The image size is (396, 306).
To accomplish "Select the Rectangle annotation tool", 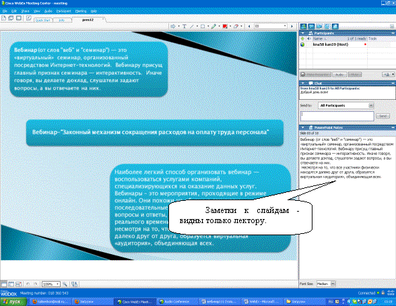I will click(203, 26).
